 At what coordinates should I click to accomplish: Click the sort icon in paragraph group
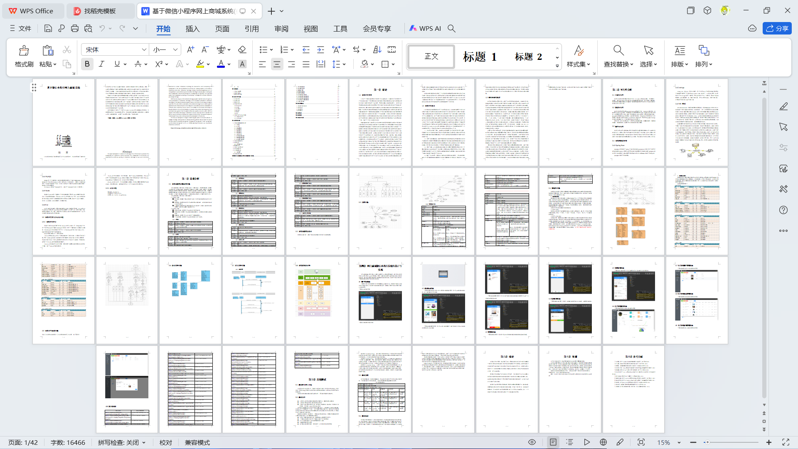[x=377, y=49]
